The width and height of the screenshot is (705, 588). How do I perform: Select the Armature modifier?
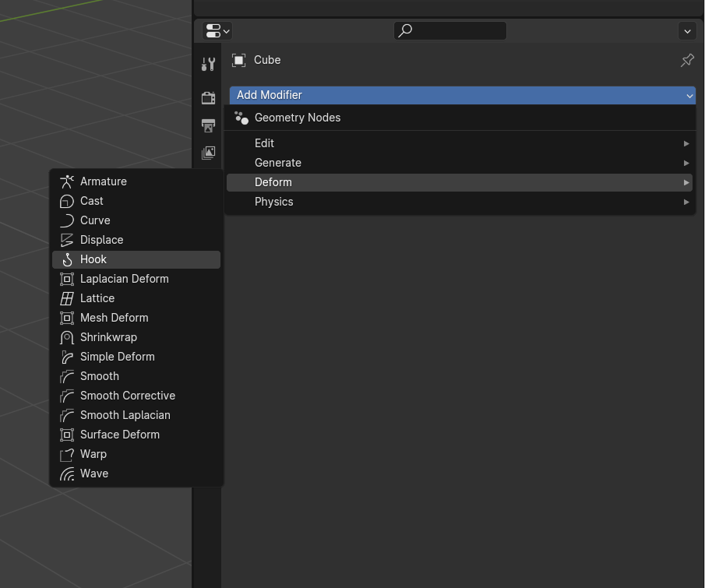pos(136,181)
